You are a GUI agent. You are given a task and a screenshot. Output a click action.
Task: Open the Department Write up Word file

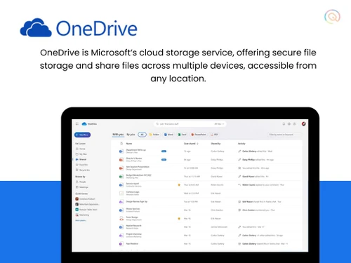[136, 150]
